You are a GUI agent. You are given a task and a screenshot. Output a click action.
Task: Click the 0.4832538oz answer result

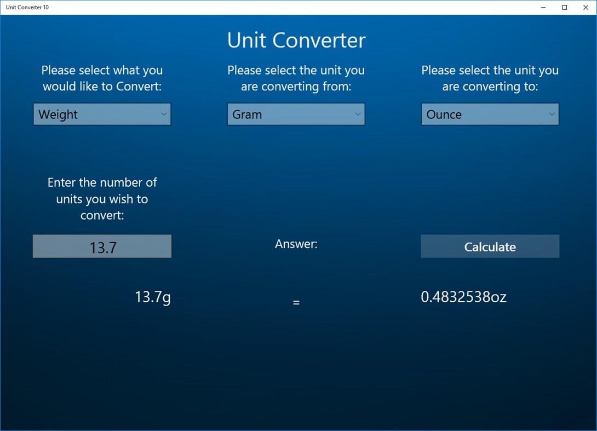tap(464, 297)
